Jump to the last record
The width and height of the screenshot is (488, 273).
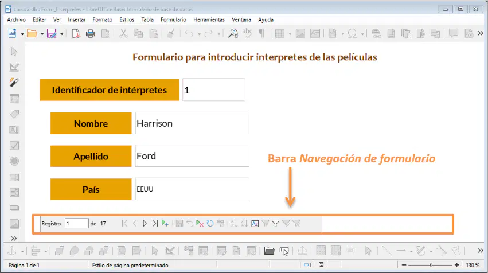click(155, 224)
